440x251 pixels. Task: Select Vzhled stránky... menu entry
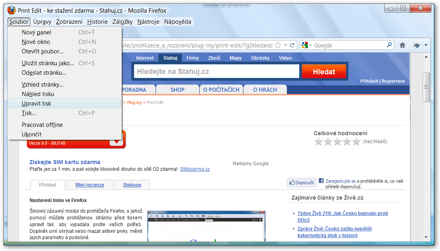pyautogui.click(x=65, y=85)
